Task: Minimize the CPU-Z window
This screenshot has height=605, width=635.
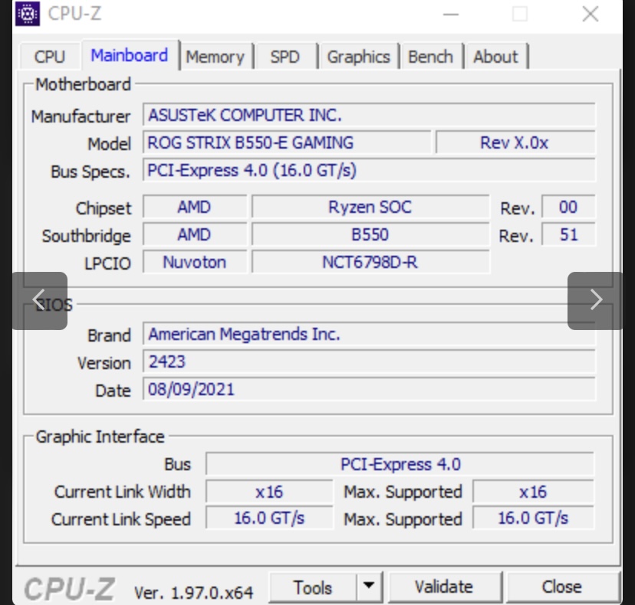Action: [451, 15]
